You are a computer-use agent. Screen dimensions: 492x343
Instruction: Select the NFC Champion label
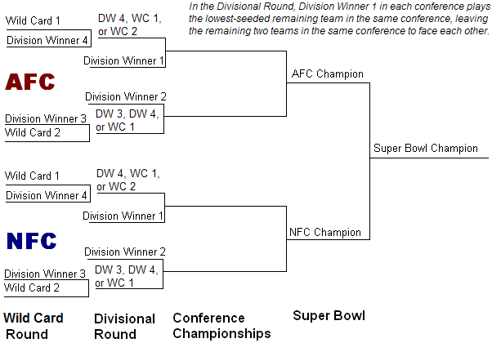click(x=324, y=233)
